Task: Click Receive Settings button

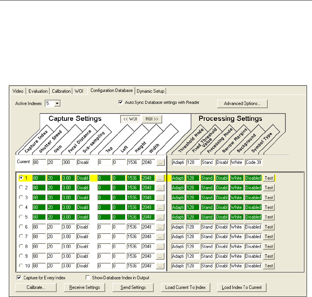Action: click(85, 287)
